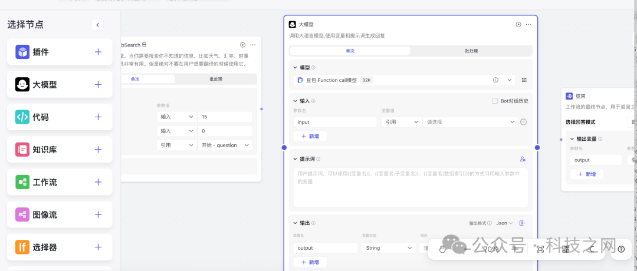Click the import icon beside Json format
Viewport: 637px width, 271px height.
click(x=523, y=223)
